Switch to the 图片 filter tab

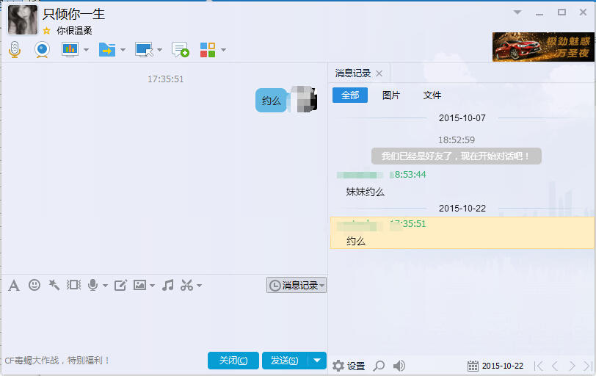pos(391,95)
